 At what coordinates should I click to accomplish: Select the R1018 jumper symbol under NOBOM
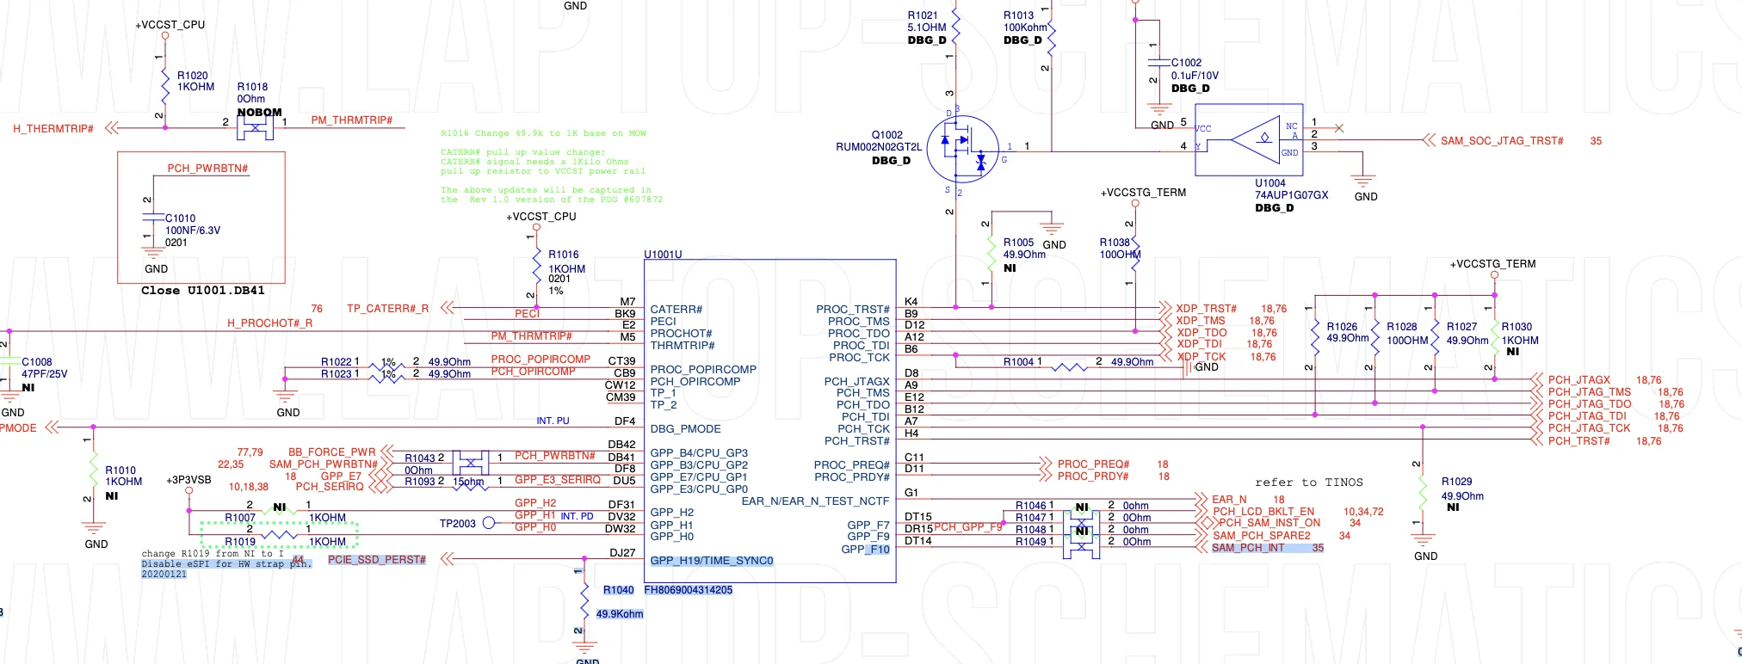click(256, 128)
